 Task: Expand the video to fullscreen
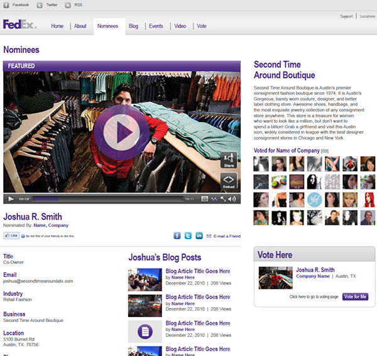(x=223, y=199)
